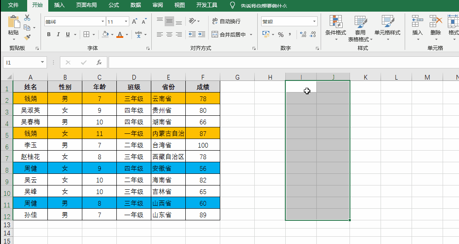Increase indent in alignment group
Image resolution: width=459 pixels, height=244 pixels.
point(202,34)
